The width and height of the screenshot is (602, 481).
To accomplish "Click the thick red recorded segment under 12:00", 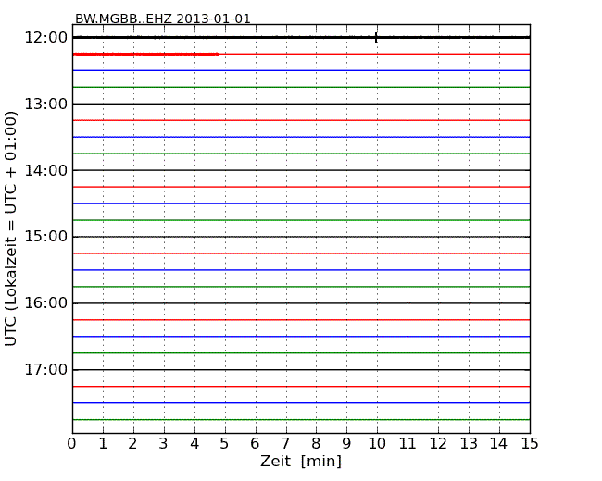I will point(146,54).
